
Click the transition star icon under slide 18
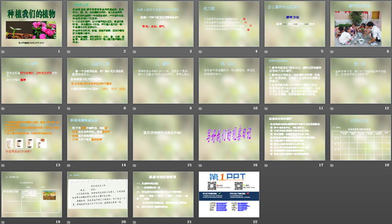pos(332,165)
